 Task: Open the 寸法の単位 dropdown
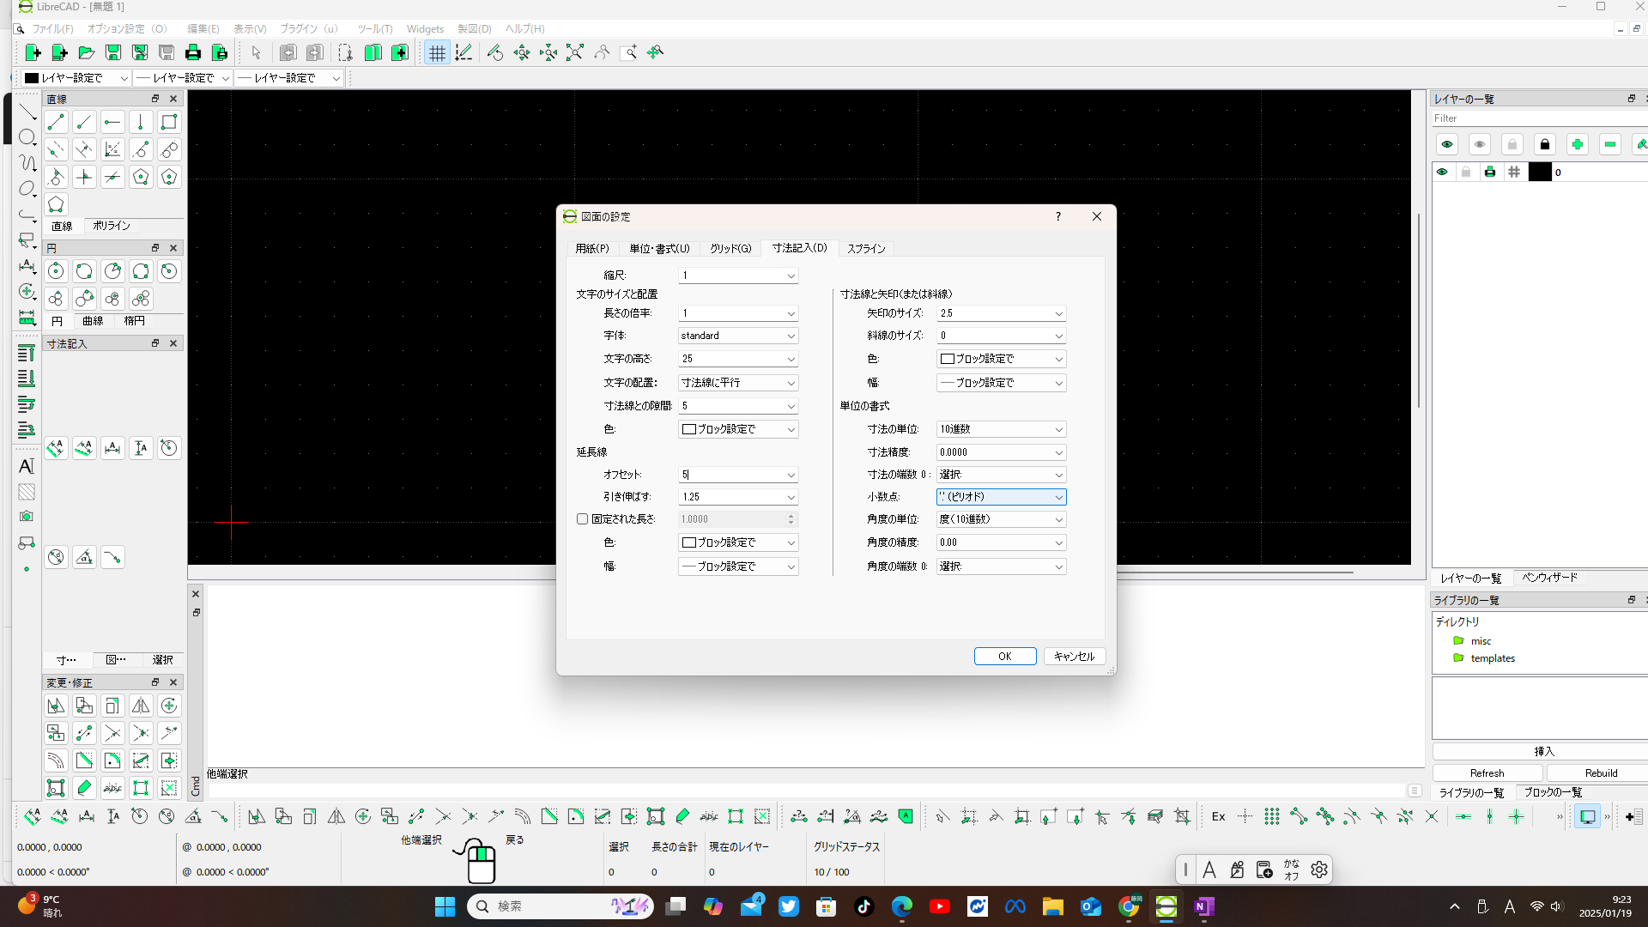coord(1001,429)
